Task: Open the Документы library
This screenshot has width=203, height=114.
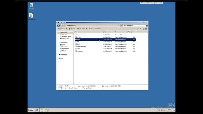Action: (65, 47)
